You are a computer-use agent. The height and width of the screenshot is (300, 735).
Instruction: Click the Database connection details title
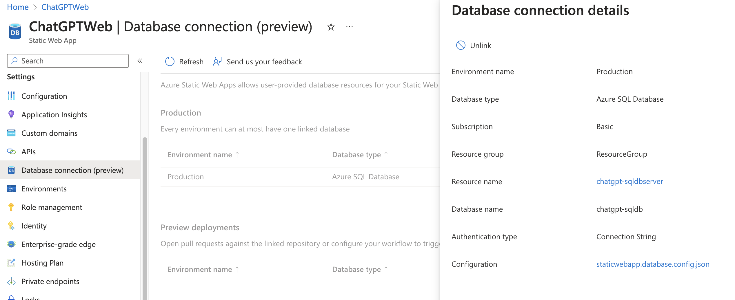coord(540,10)
